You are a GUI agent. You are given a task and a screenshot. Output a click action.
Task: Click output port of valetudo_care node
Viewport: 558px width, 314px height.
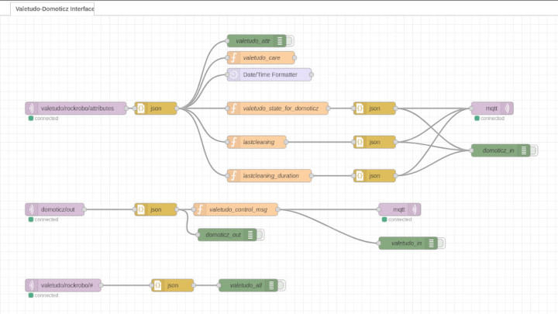[x=294, y=57]
